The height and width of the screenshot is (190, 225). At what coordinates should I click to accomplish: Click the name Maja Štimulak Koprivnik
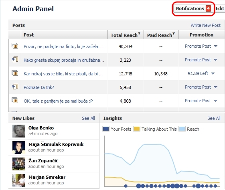56,144
